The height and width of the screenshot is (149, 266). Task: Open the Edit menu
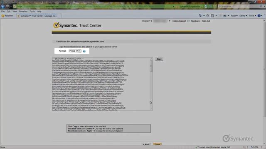tap(8, 12)
